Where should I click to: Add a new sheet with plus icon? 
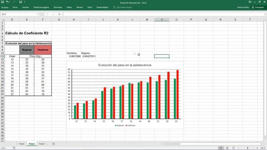[53, 144]
